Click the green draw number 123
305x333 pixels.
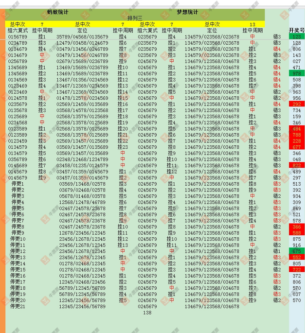click(297, 36)
